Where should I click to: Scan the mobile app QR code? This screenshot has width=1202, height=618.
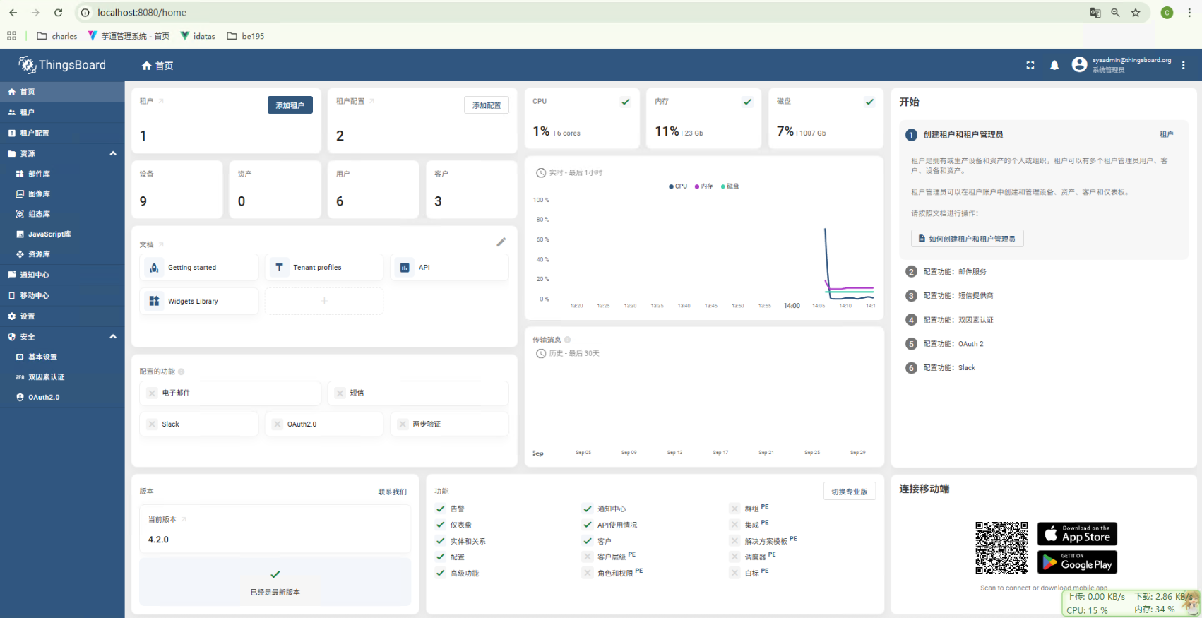click(x=1001, y=548)
